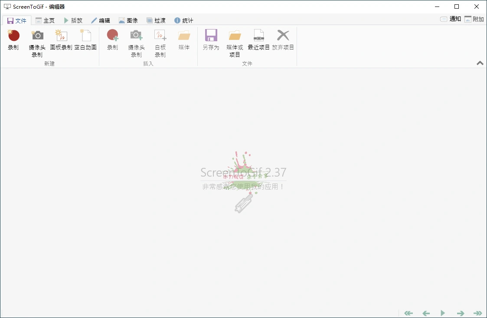Switch to the 播放 (Playback) tab
The image size is (487, 318).
(x=74, y=20)
